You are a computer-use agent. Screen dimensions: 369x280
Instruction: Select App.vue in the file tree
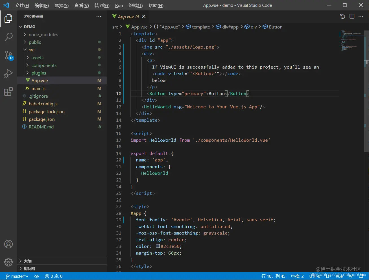[62, 80]
